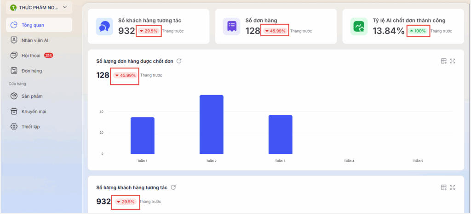
Task: Open Nhân viên AI in the sidebar
Action: click(x=35, y=40)
